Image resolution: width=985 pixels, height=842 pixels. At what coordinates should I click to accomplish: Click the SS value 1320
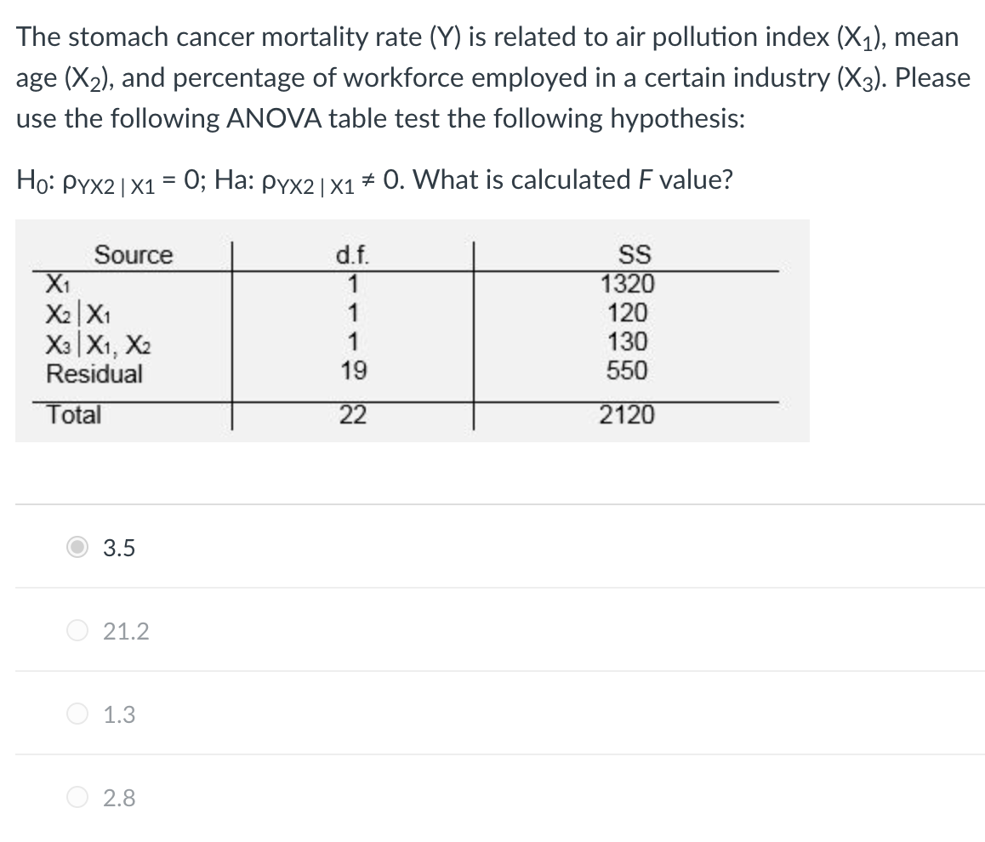tap(628, 284)
